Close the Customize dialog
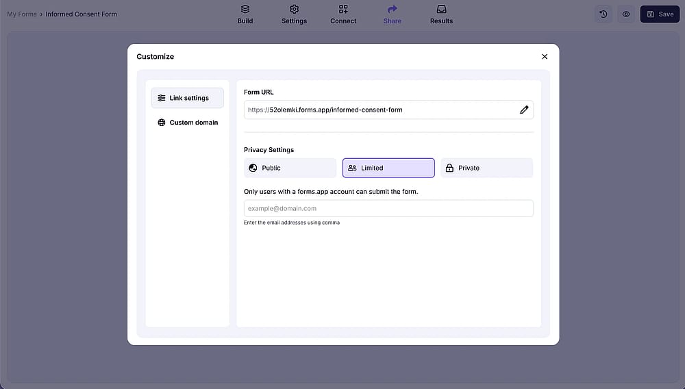This screenshot has width=685, height=389. point(545,56)
